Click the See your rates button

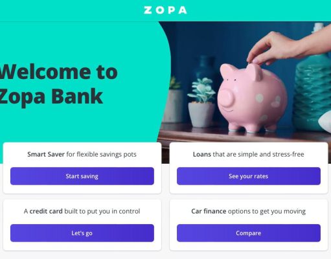[249, 176]
